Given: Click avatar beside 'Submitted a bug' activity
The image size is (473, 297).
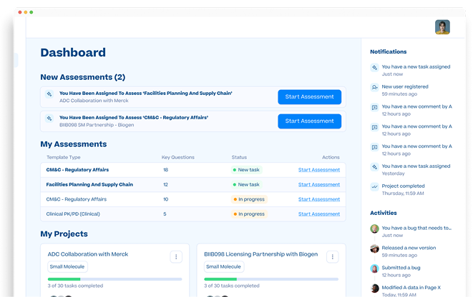Looking at the screenshot, I should (374, 268).
